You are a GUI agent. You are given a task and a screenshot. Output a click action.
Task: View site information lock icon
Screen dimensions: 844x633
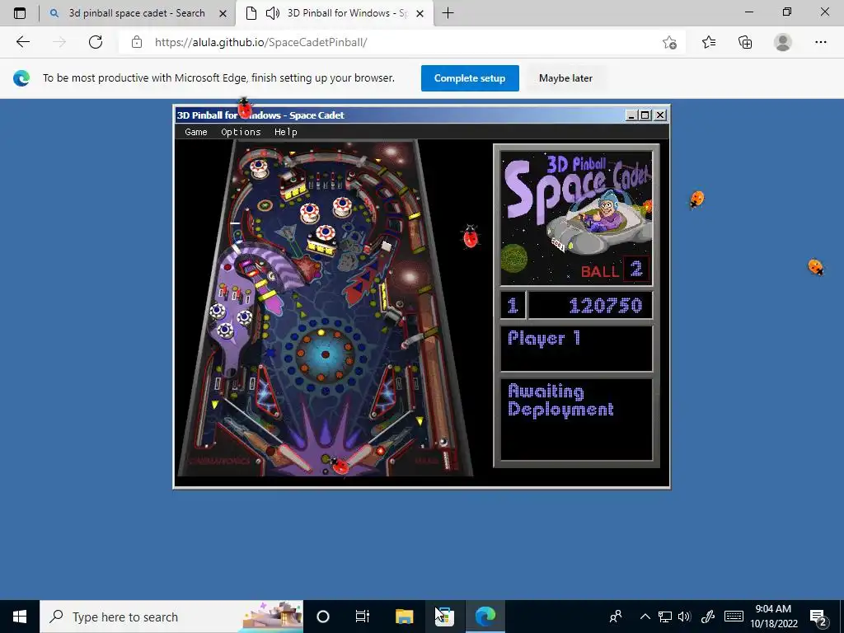(x=137, y=42)
